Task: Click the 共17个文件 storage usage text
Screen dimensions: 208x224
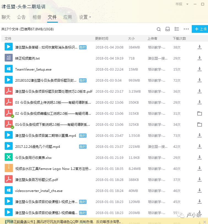Action: pos(28,29)
